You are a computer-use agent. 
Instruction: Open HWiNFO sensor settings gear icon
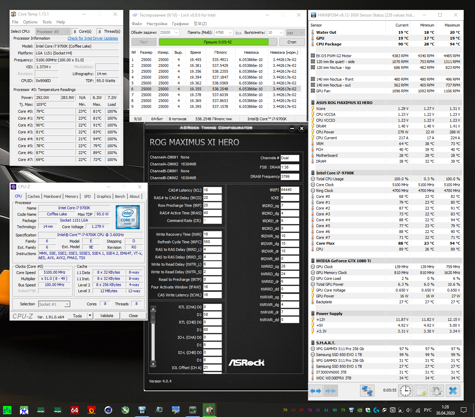coord(437,391)
